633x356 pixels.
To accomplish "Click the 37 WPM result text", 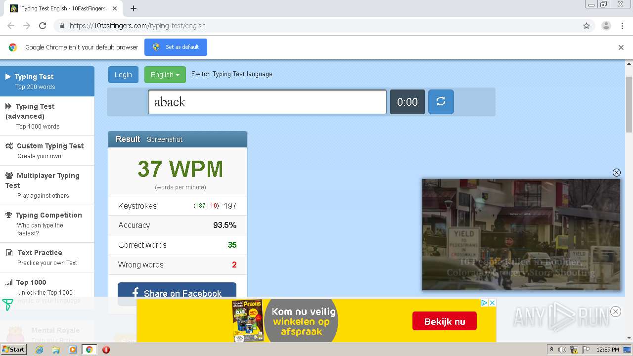I will (x=180, y=169).
